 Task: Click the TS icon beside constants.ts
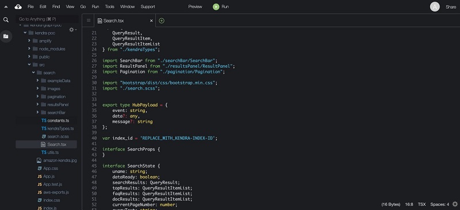coord(44,120)
